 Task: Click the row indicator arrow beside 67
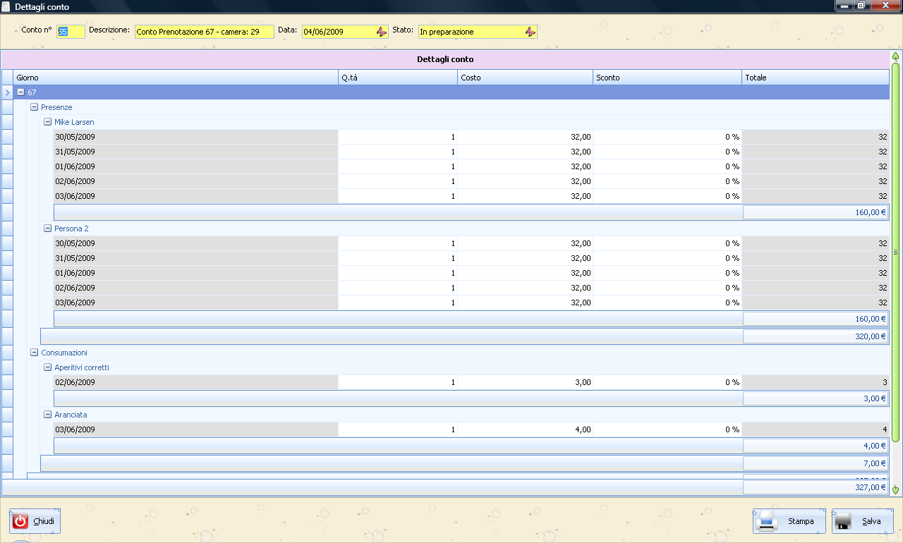[x=7, y=92]
